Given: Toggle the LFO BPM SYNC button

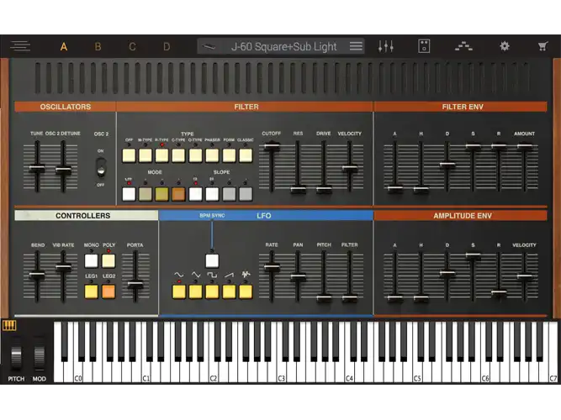Looking at the screenshot, I should tap(212, 260).
